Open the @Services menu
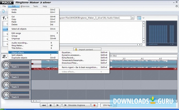This screenshot has width=179, height=110. coord(25,6)
